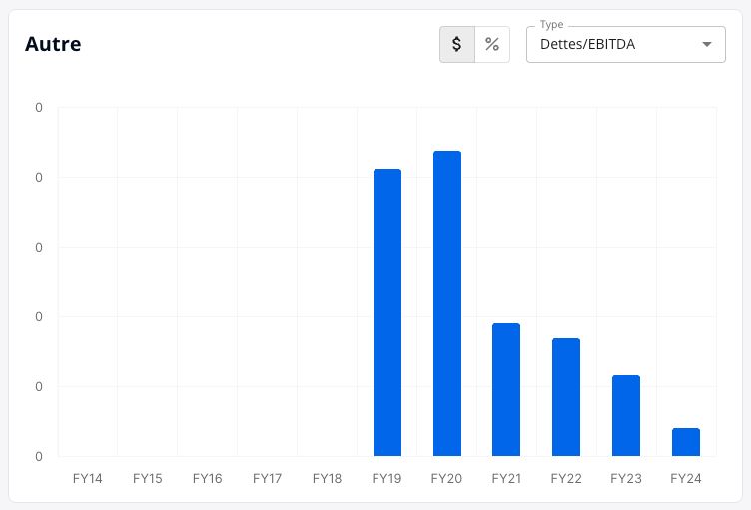The height and width of the screenshot is (510, 751).
Task: Click the FY20 bar in chart
Action: (x=447, y=303)
